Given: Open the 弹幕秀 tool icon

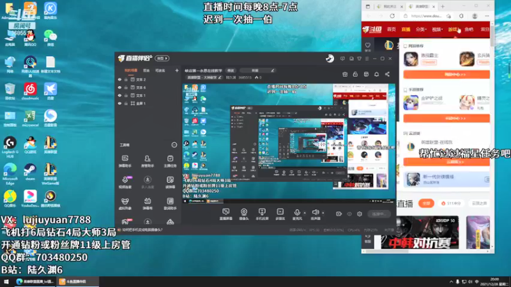Looking at the screenshot, I should click(x=148, y=203).
